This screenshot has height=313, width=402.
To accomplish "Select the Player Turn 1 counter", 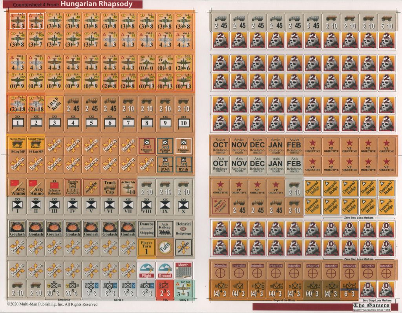I will [x=147, y=247].
